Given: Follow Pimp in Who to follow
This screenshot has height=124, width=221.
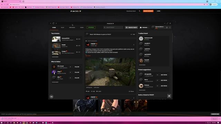Looking at the screenshot, I should click(x=77, y=72).
